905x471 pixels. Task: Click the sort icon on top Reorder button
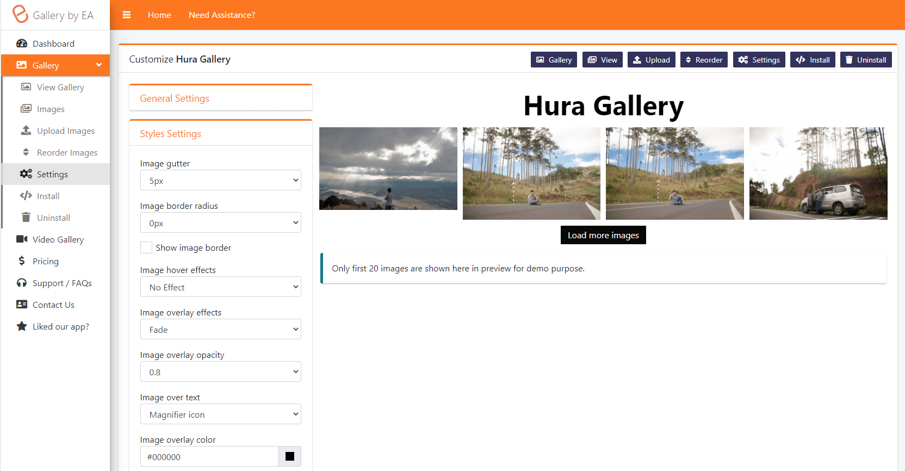tap(688, 60)
